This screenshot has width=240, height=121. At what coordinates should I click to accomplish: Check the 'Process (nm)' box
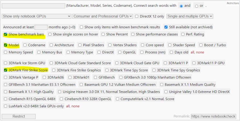tap(142, 52)
